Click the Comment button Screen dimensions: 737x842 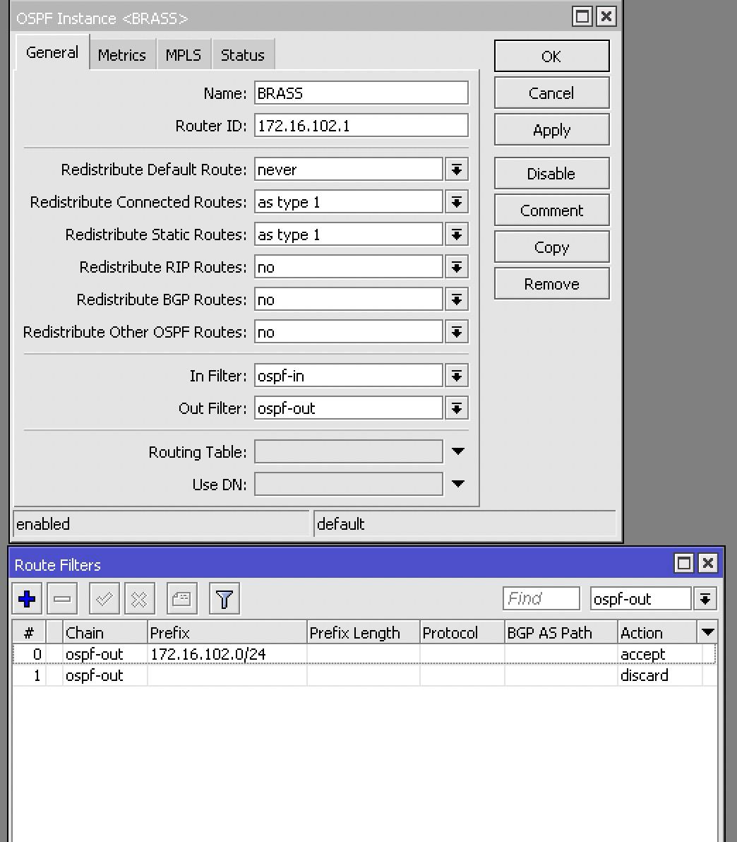click(552, 210)
